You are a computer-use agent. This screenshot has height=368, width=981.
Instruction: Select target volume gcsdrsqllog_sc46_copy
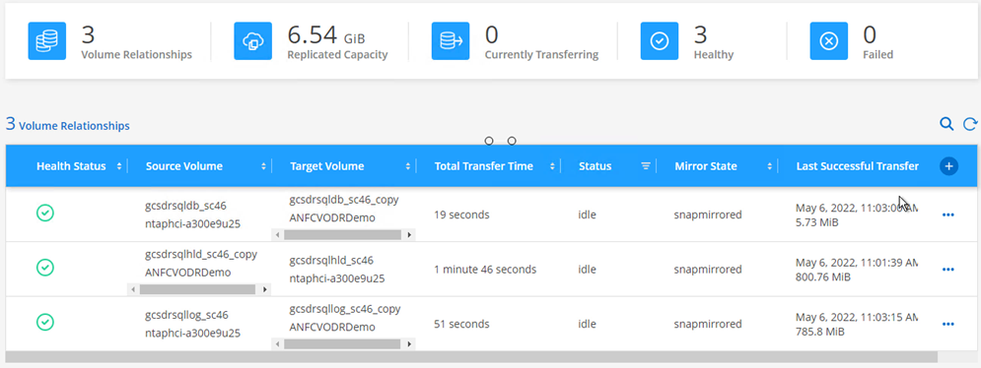(345, 309)
